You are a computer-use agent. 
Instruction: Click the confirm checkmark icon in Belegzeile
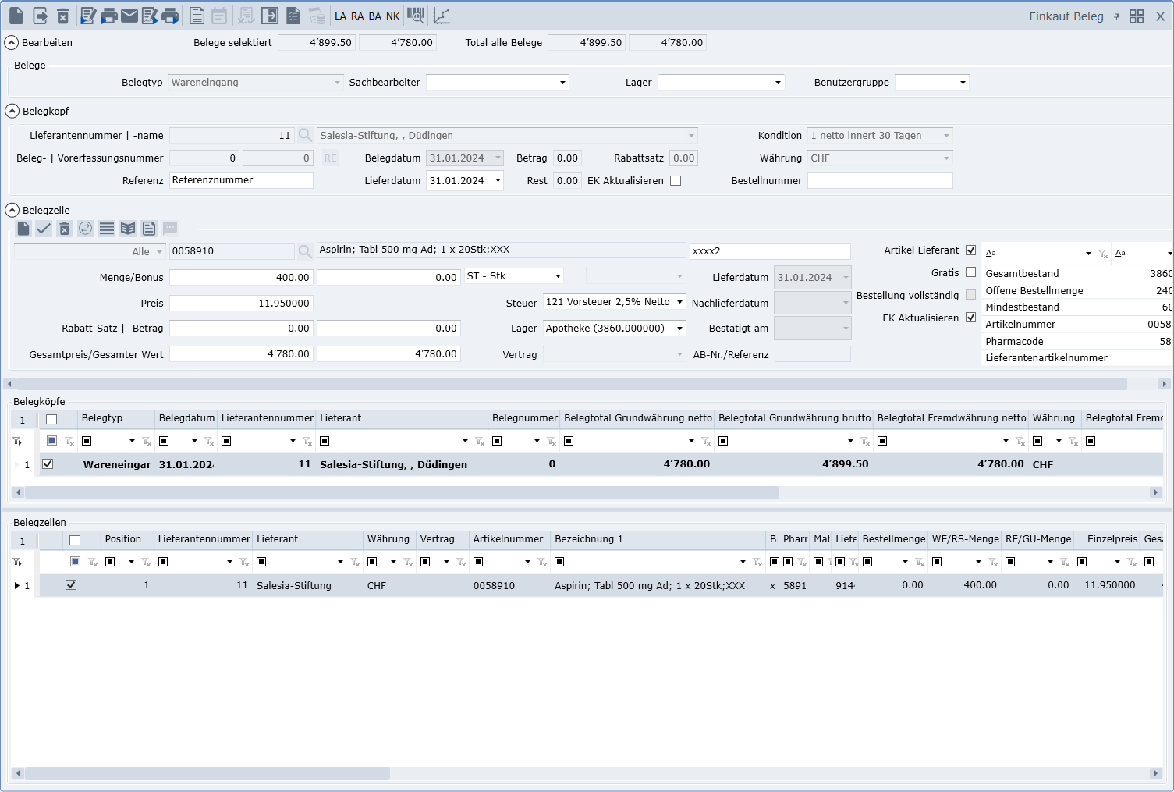coord(44,229)
